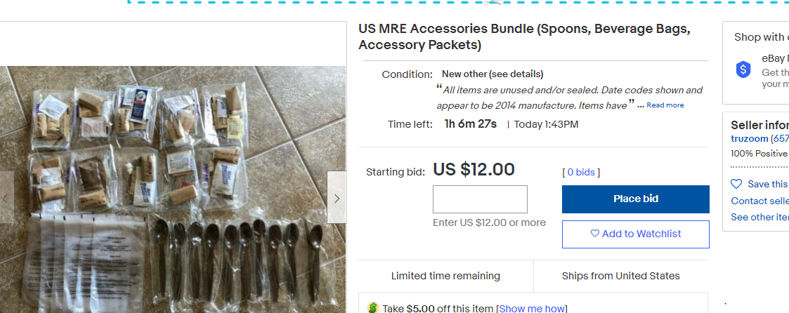789x313 pixels.
Task: Click the previous image arrow
Action: [x=6, y=198]
